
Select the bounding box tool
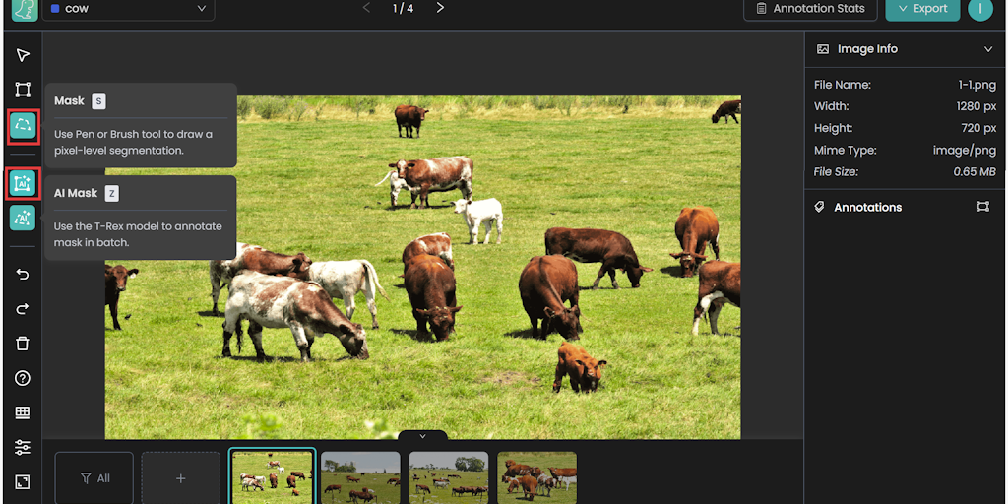[24, 90]
